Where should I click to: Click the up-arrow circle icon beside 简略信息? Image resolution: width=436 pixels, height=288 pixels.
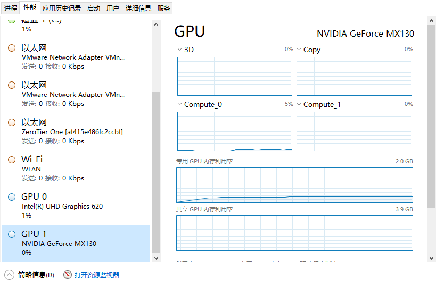click(9, 275)
